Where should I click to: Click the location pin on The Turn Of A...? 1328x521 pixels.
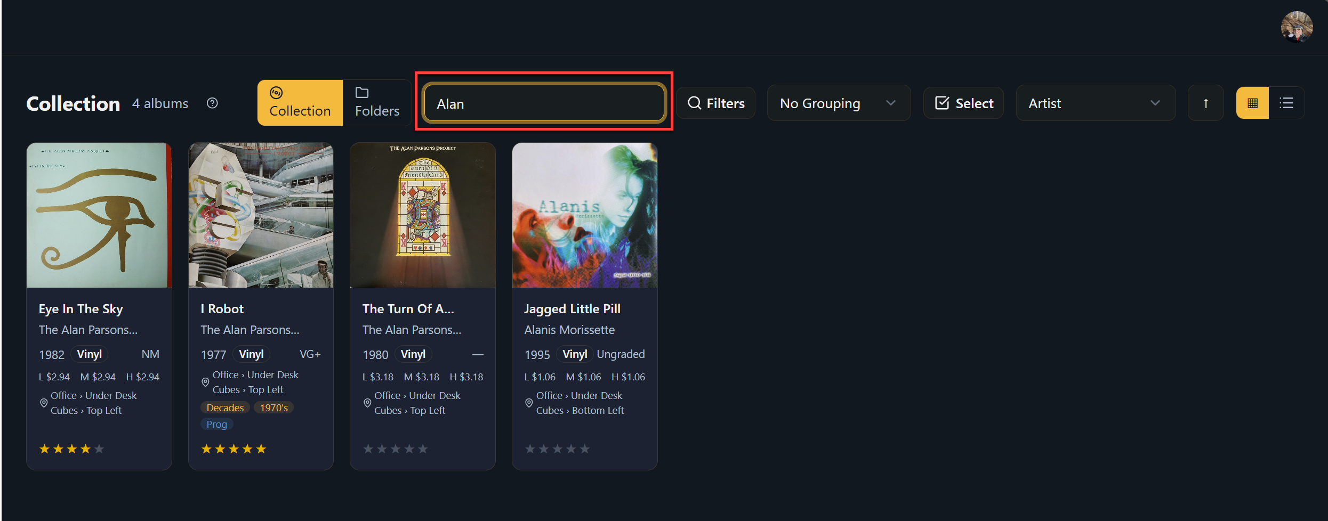pos(367,403)
